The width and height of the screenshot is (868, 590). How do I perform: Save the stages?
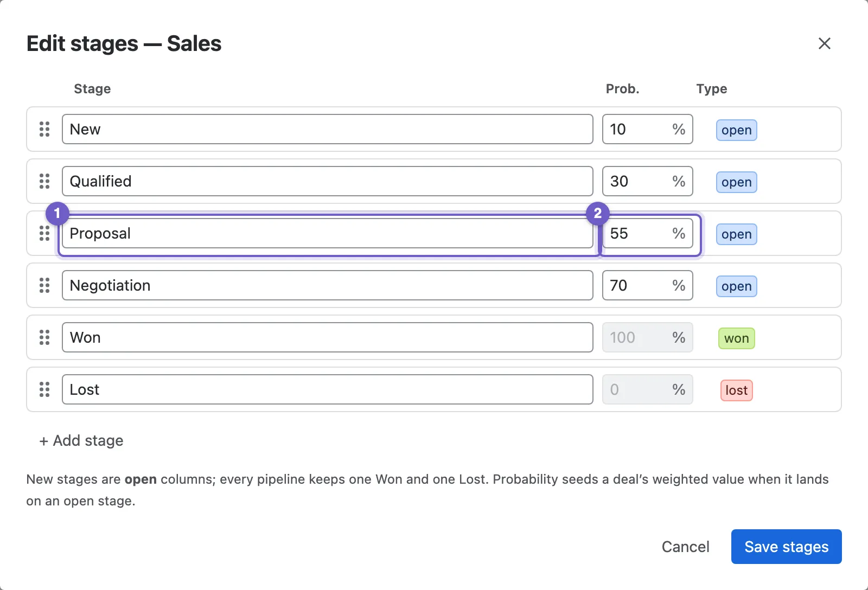(x=786, y=547)
